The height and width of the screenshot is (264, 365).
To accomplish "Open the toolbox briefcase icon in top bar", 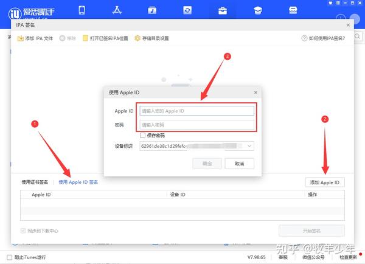I will pyautogui.click(x=223, y=11).
